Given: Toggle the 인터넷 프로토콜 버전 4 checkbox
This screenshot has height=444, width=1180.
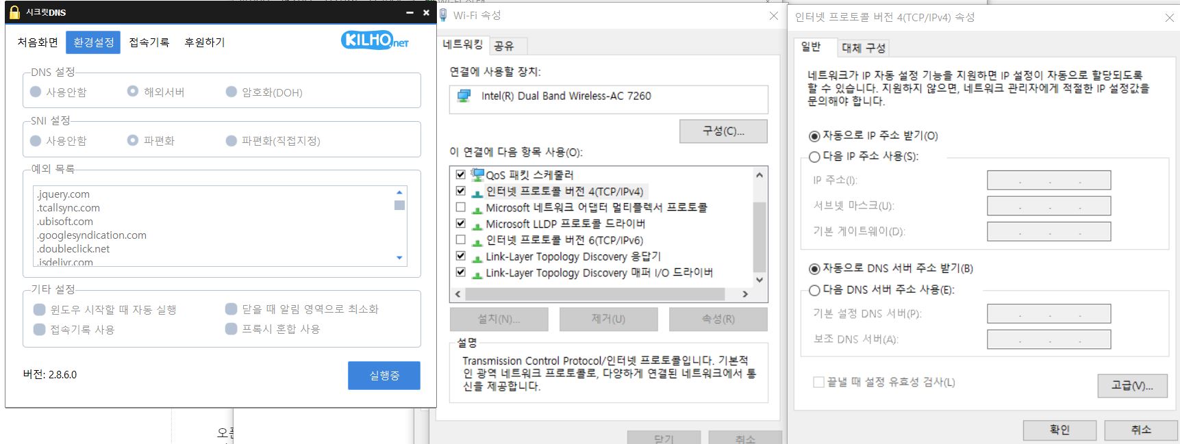Looking at the screenshot, I should pyautogui.click(x=461, y=192).
